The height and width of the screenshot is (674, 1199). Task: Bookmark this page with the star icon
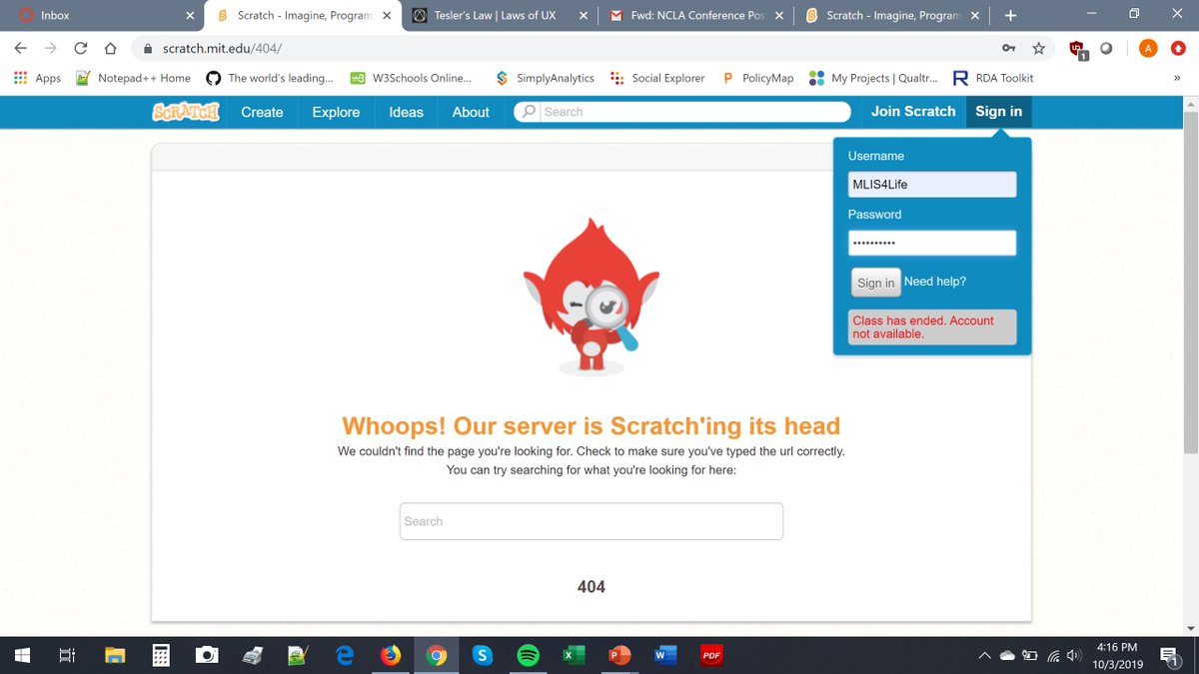pyautogui.click(x=1039, y=48)
